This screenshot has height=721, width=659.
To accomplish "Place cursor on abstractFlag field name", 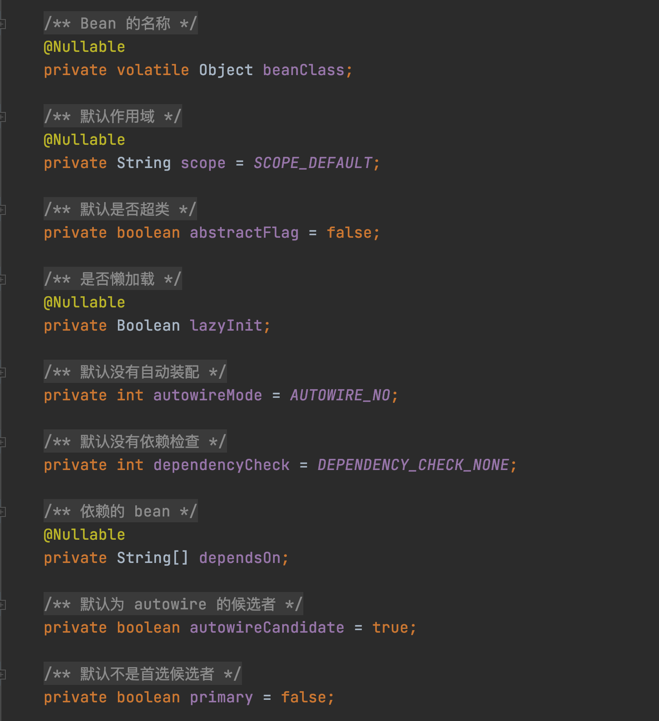I will [x=244, y=233].
